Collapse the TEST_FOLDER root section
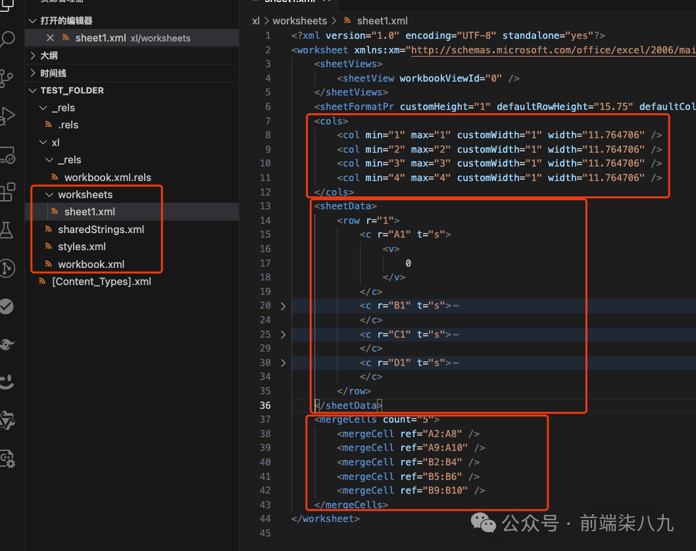 coord(32,91)
